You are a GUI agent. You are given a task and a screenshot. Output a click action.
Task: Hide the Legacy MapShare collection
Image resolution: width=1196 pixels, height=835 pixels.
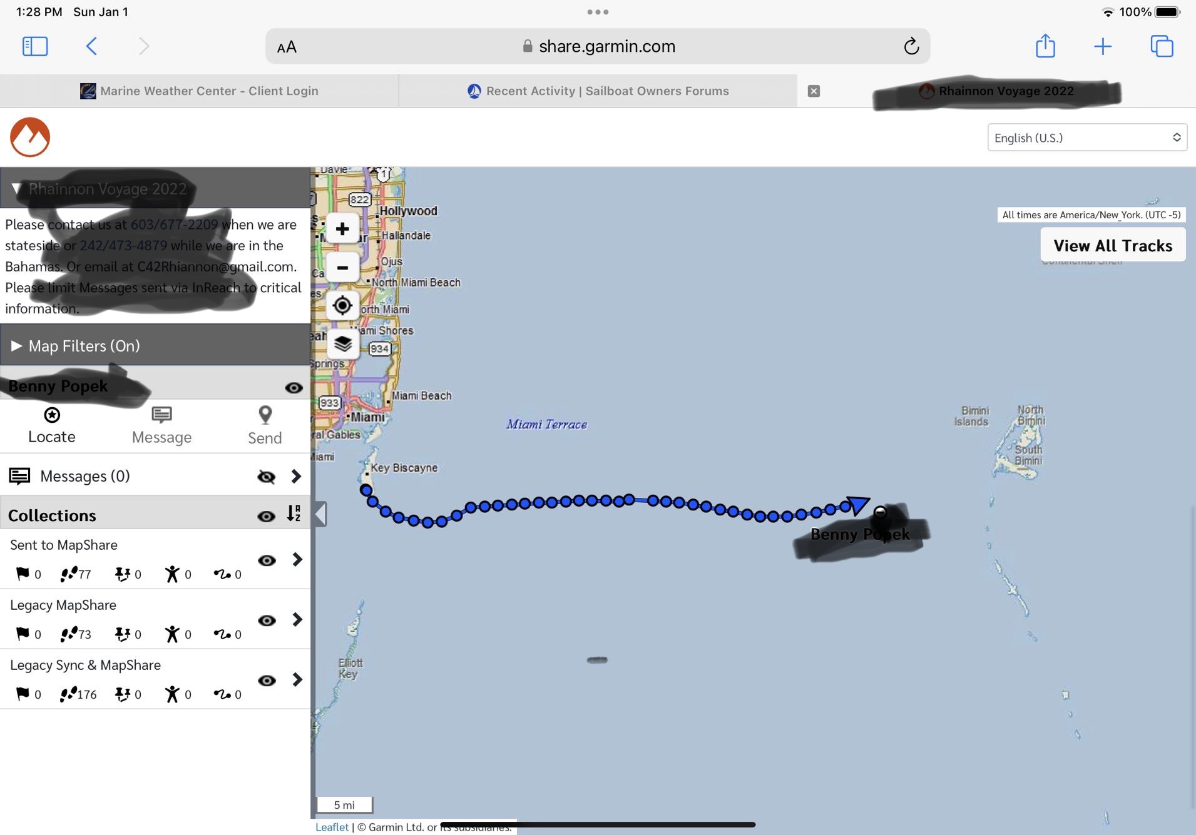coord(267,620)
